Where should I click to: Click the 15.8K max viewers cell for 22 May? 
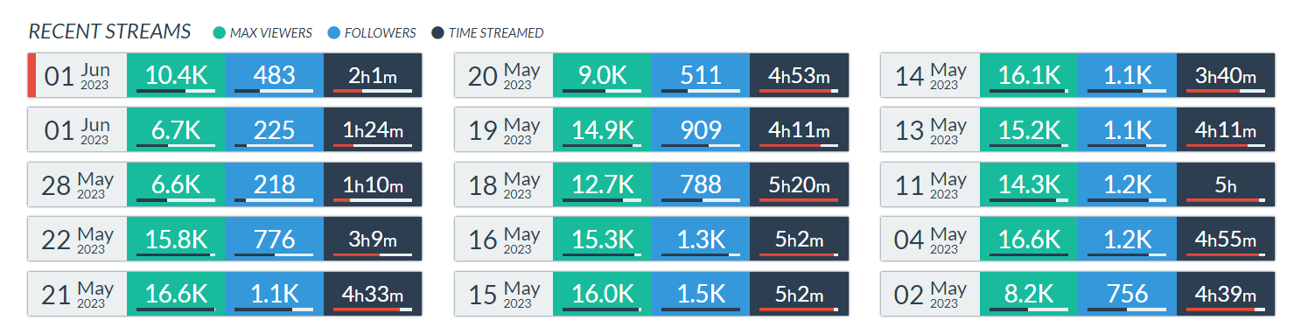(x=177, y=239)
